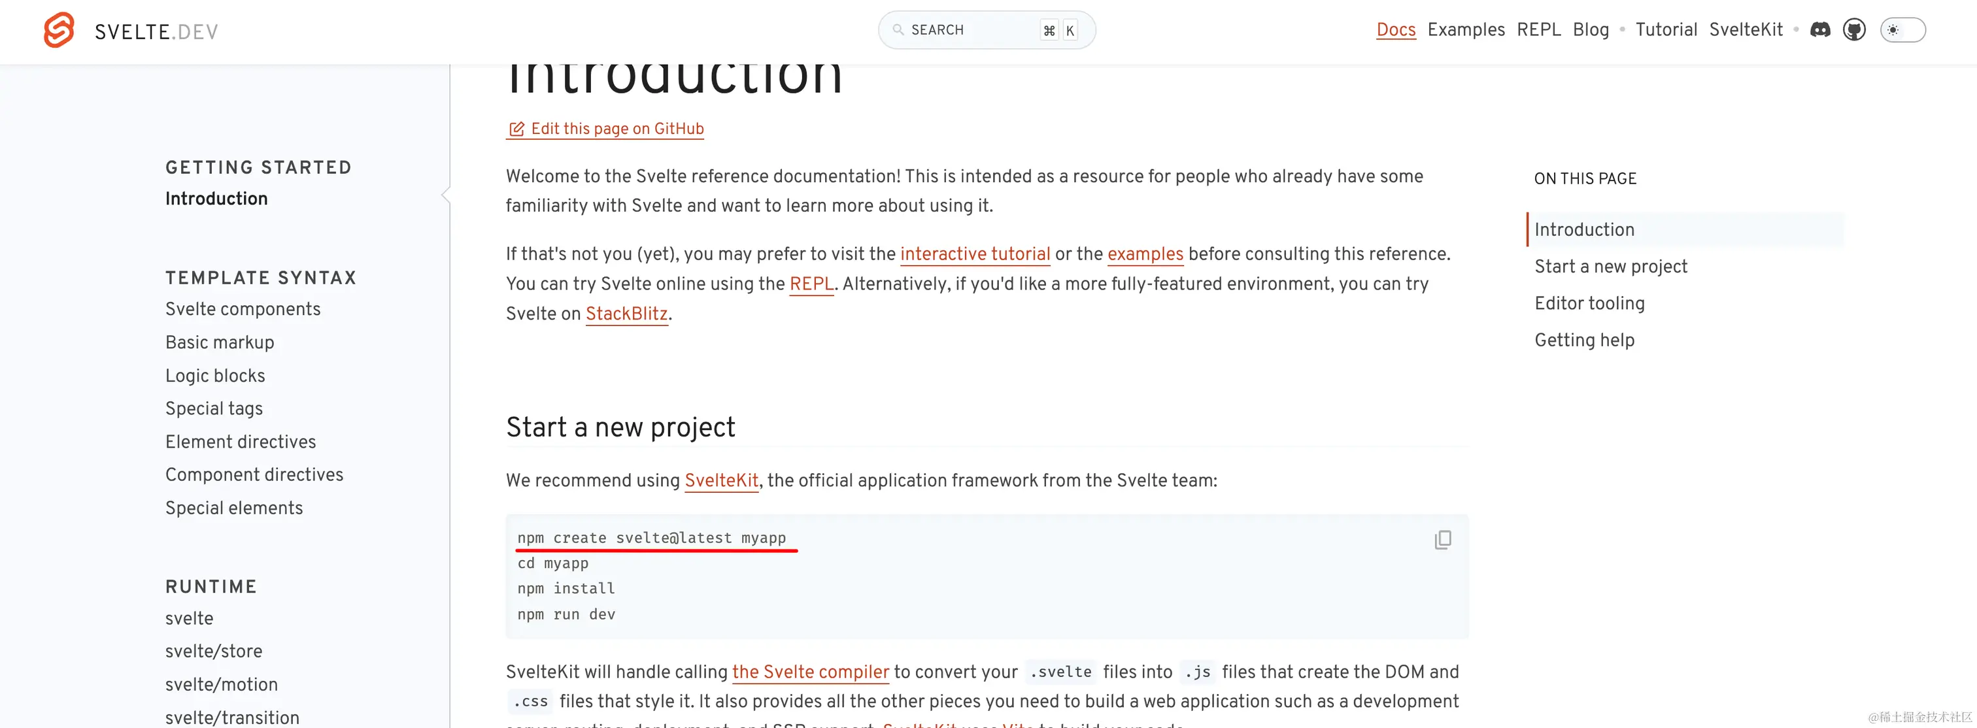Click the RUNTIME sidebar heading
The width and height of the screenshot is (1977, 728).
[211, 587]
